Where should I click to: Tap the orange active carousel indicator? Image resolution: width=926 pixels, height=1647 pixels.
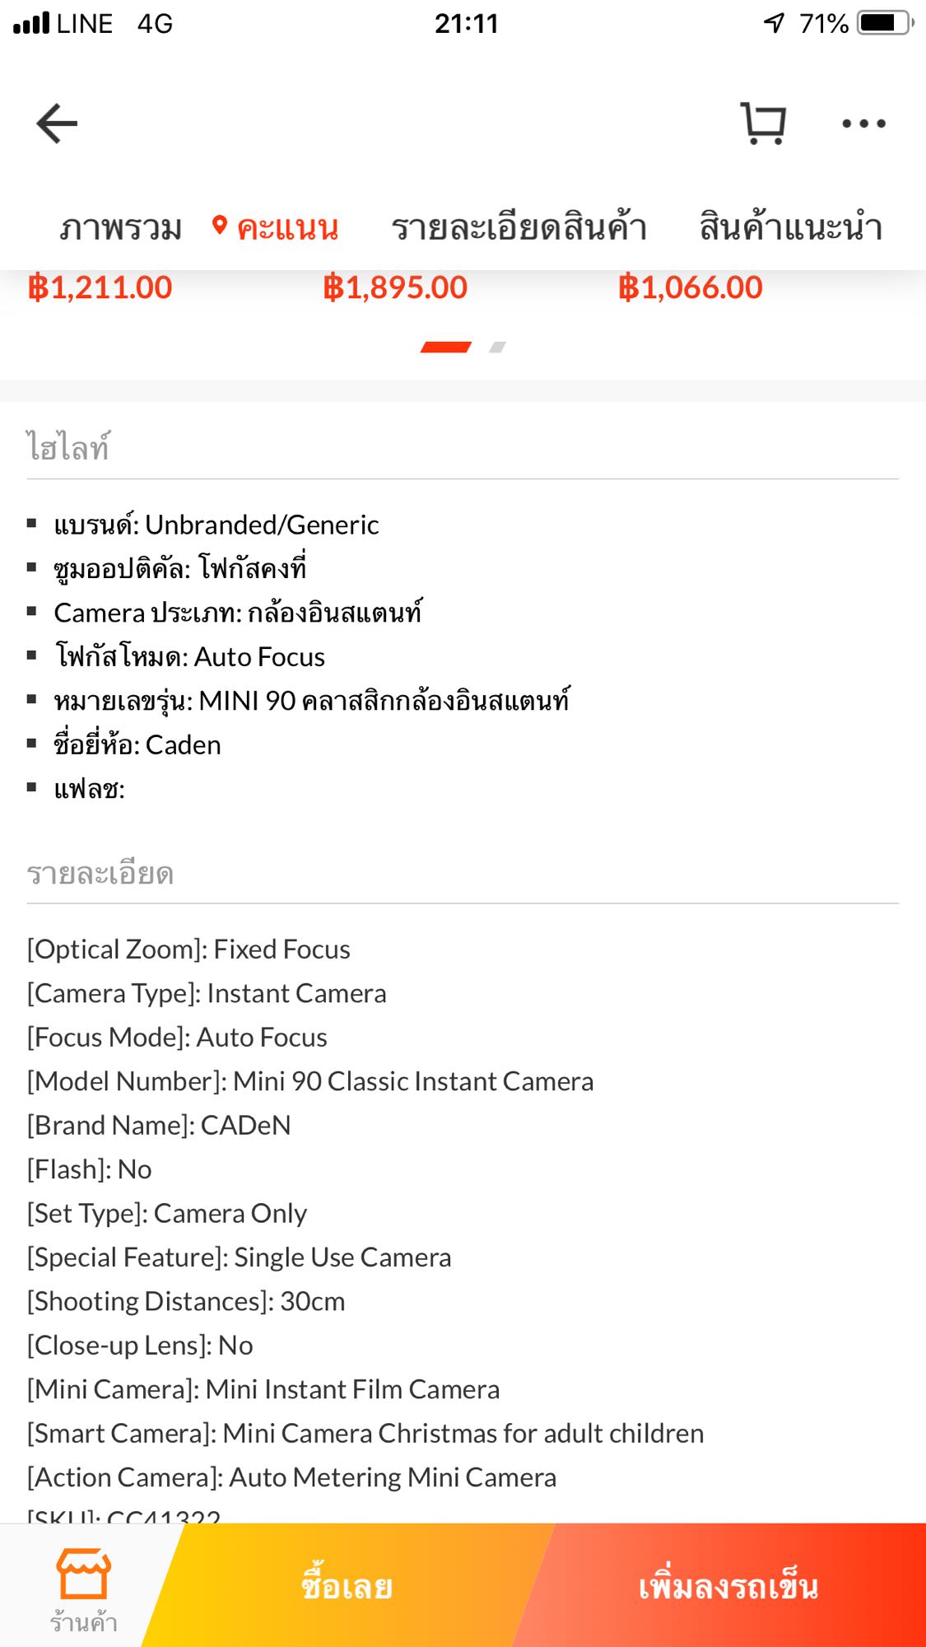pos(445,348)
